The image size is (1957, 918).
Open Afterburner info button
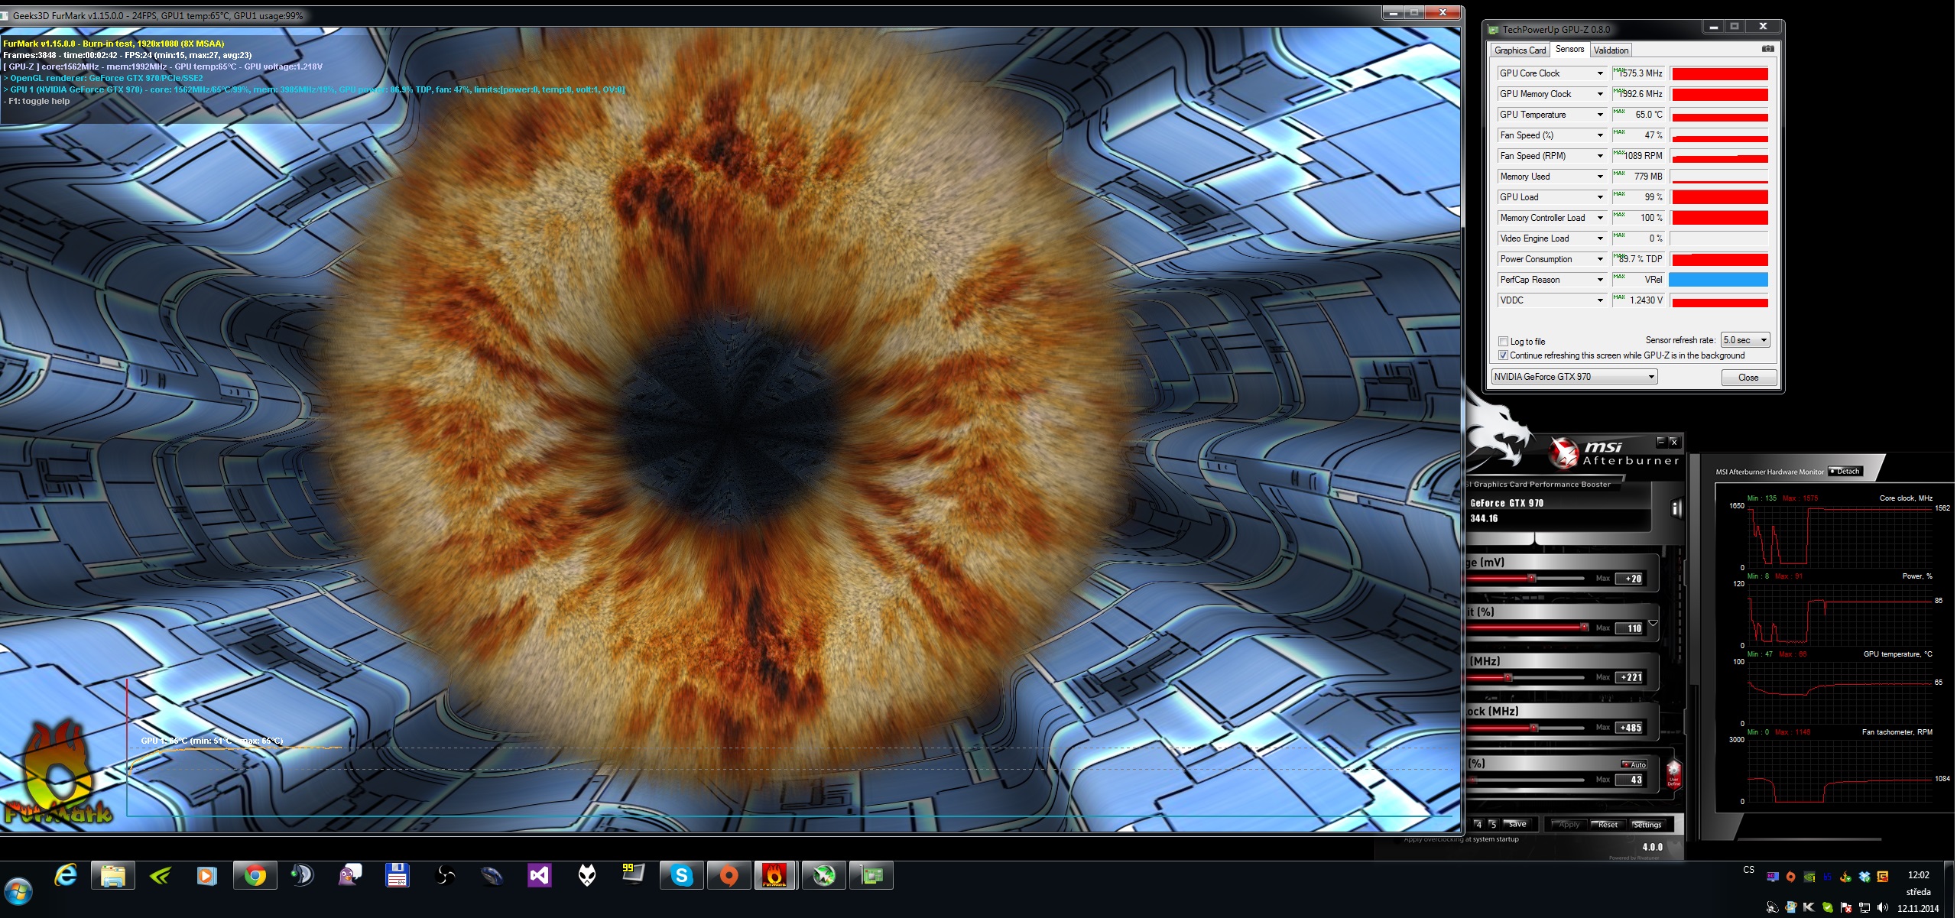pyautogui.click(x=1676, y=508)
